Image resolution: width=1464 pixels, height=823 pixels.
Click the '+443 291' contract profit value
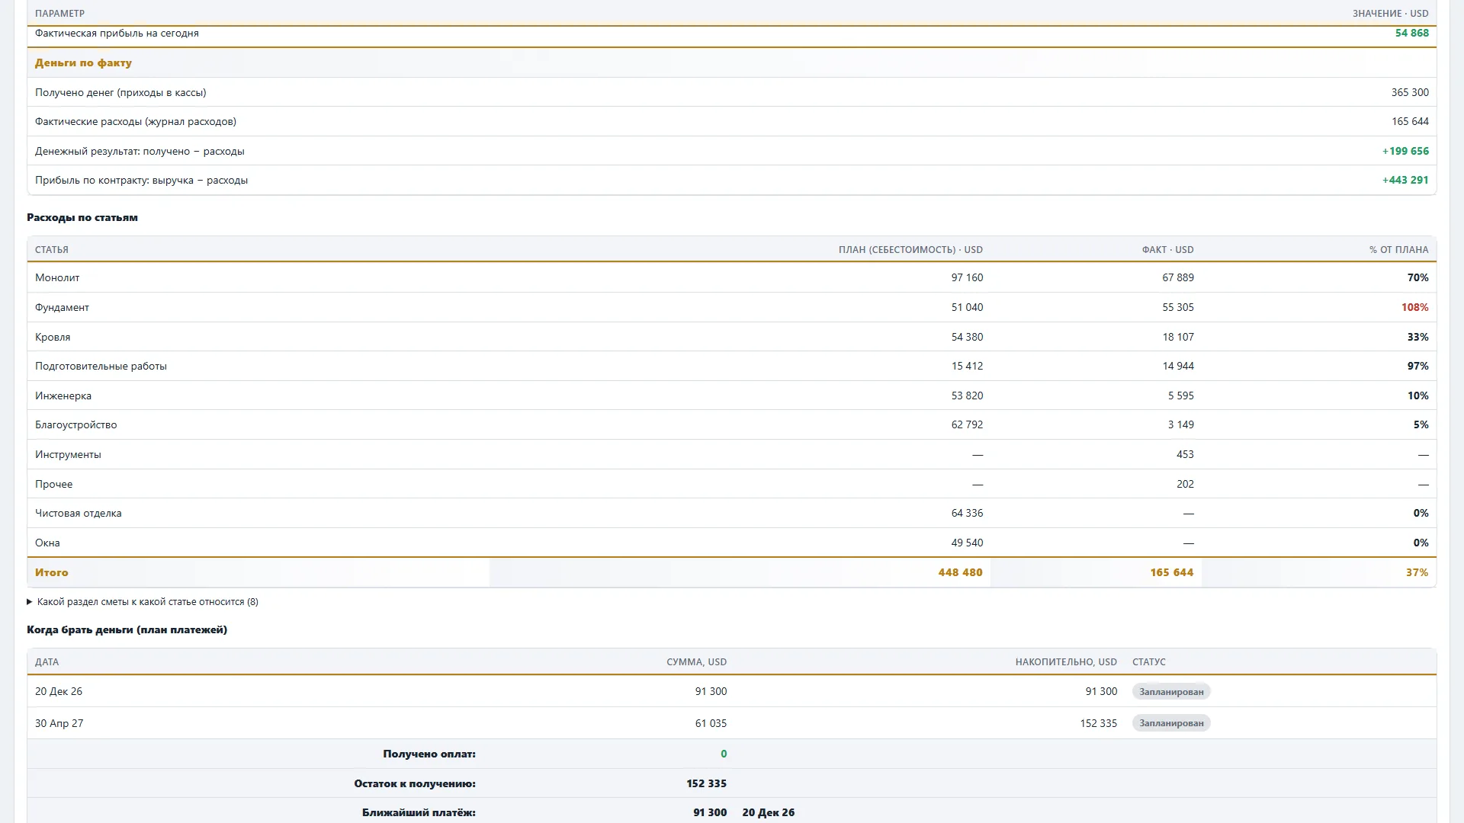1405,181
